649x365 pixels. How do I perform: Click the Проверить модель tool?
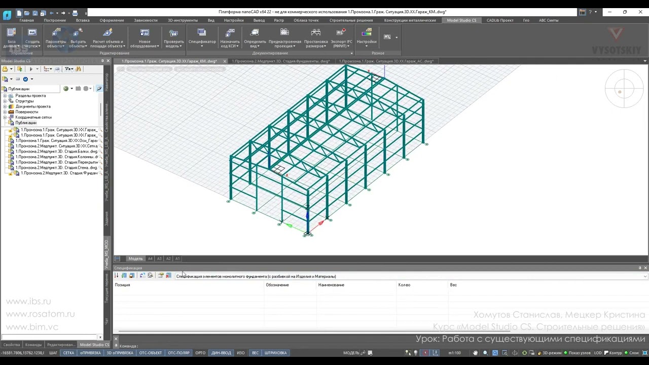[x=174, y=38]
